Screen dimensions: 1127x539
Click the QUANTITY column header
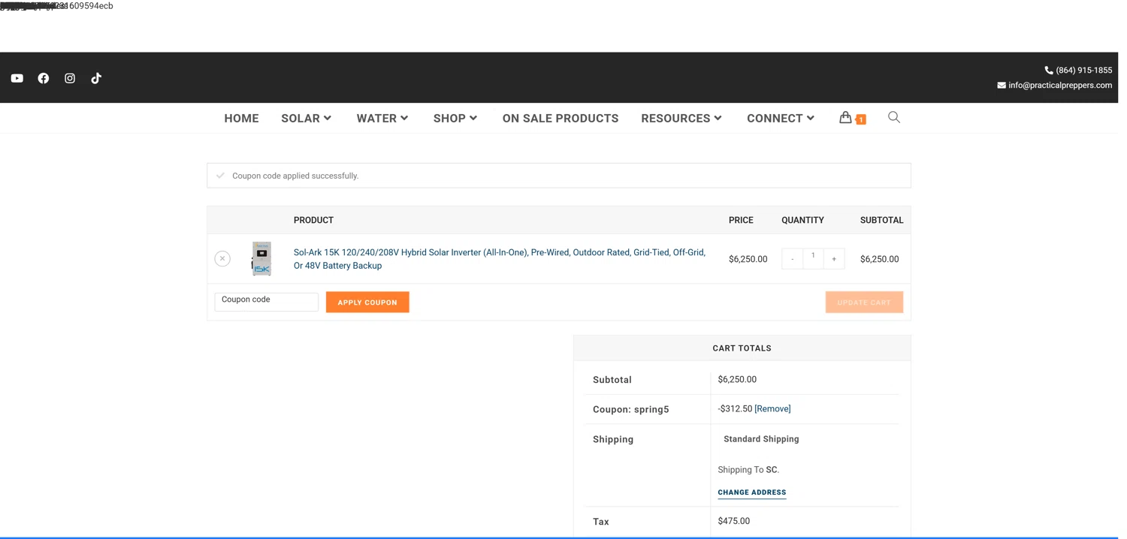[x=802, y=220]
